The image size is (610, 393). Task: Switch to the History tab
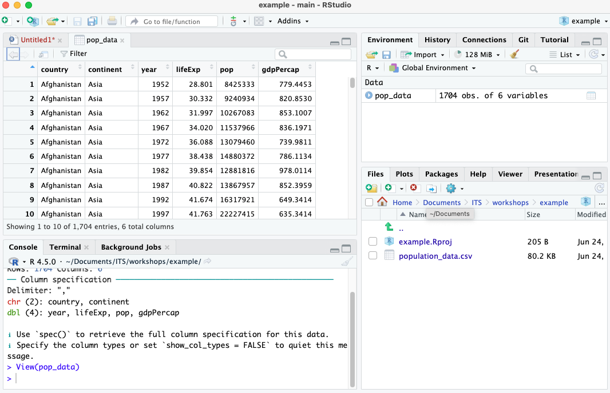pos(437,39)
